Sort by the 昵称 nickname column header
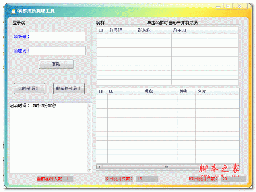256x192 pixels. coord(160,91)
